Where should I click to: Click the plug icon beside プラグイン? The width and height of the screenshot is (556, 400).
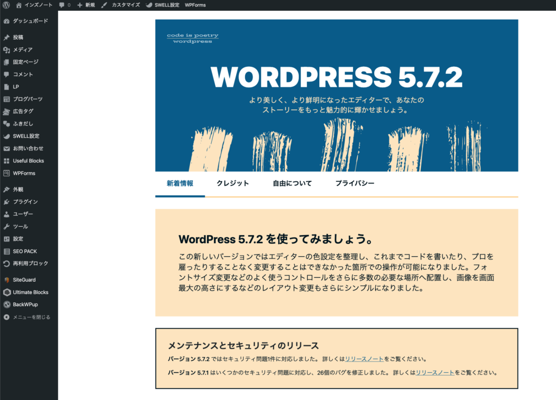(x=7, y=202)
